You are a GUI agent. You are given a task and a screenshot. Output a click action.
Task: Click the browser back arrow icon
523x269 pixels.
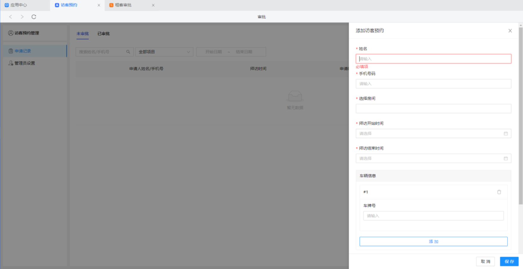[x=10, y=17]
